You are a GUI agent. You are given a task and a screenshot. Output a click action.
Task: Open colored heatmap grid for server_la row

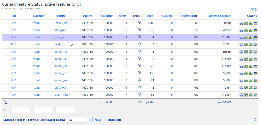tap(256, 59)
